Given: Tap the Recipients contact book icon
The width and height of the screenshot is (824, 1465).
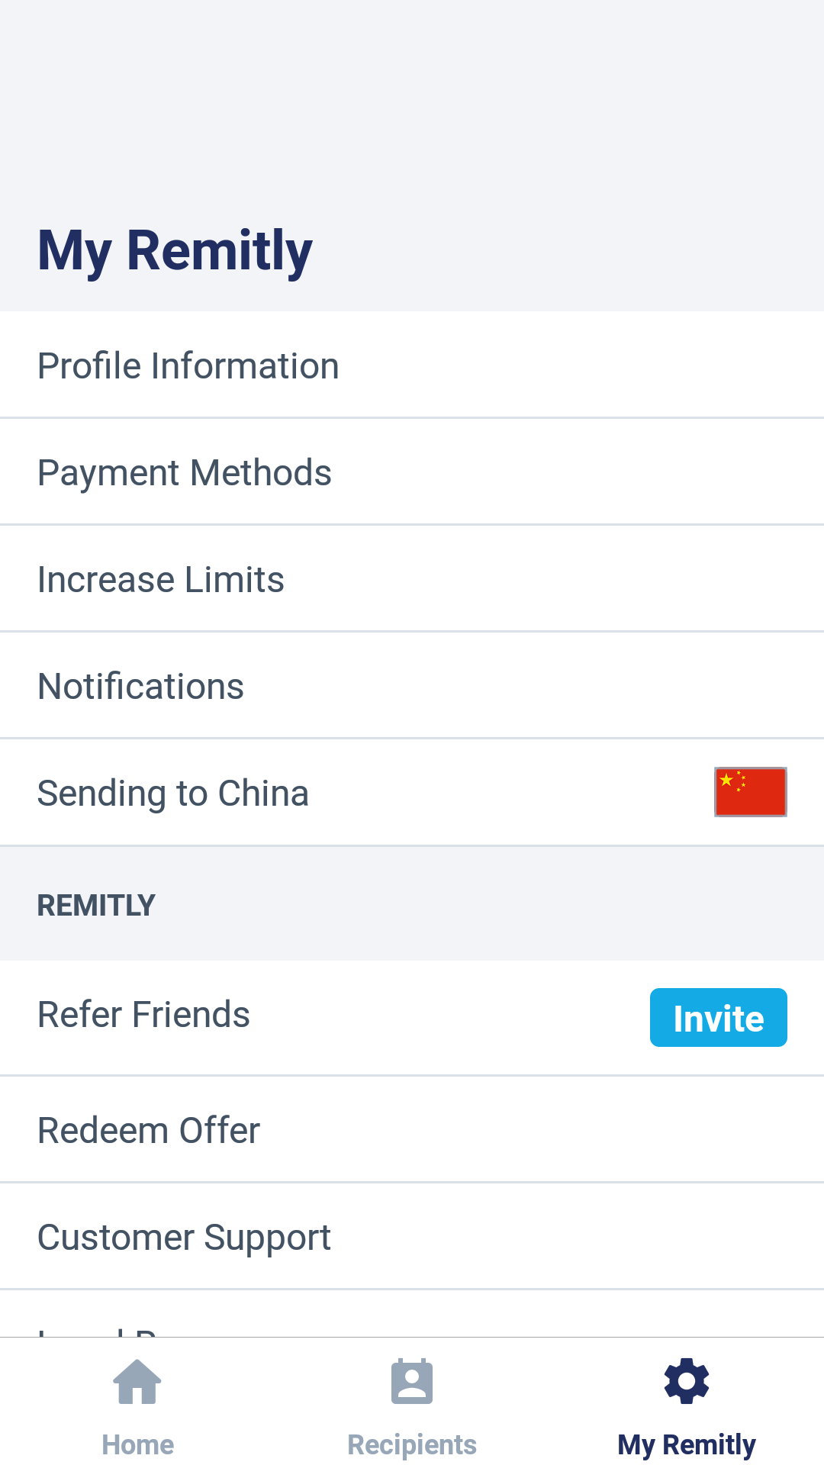Looking at the screenshot, I should (412, 1382).
